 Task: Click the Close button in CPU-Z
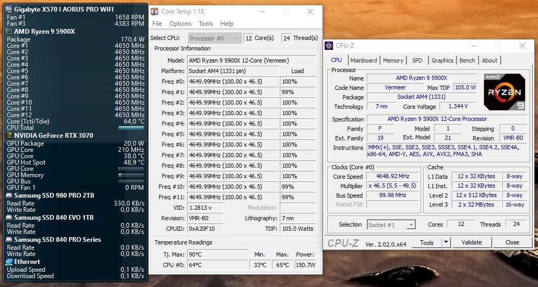512,242
